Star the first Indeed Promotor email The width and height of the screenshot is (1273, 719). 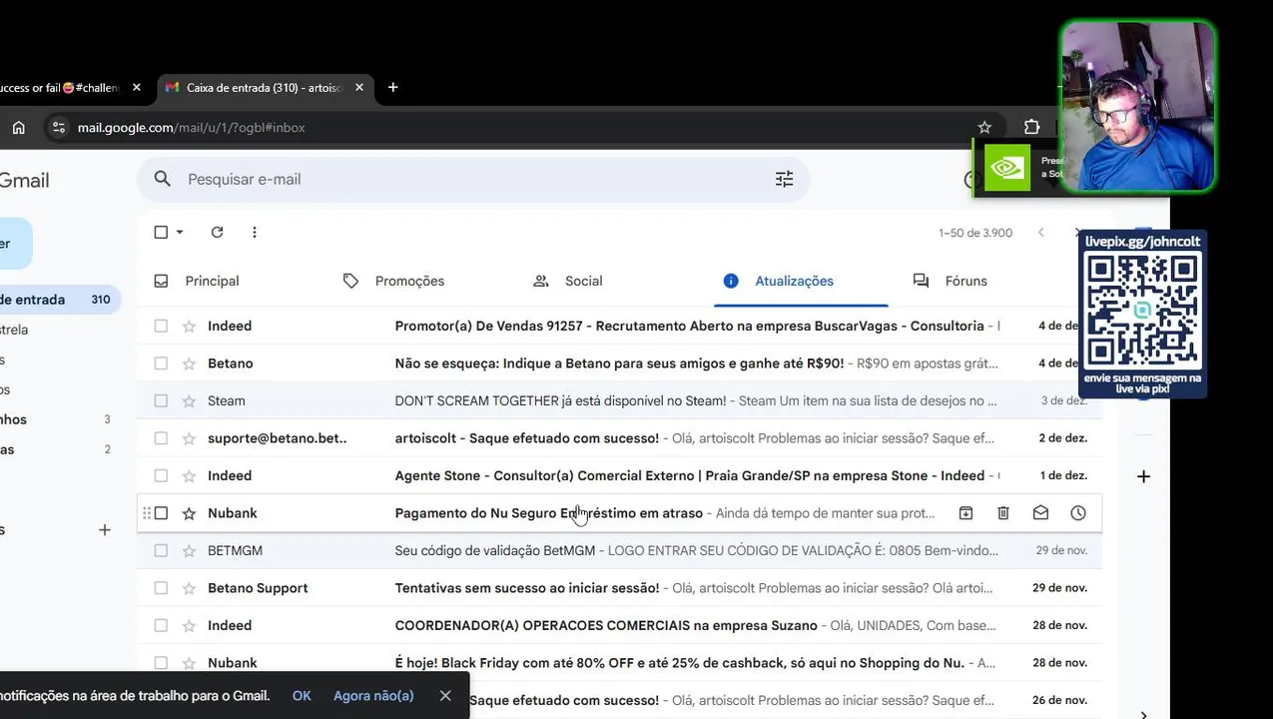[189, 326]
